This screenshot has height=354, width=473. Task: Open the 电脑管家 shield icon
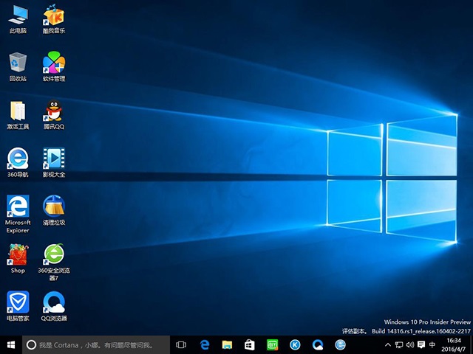(x=18, y=302)
